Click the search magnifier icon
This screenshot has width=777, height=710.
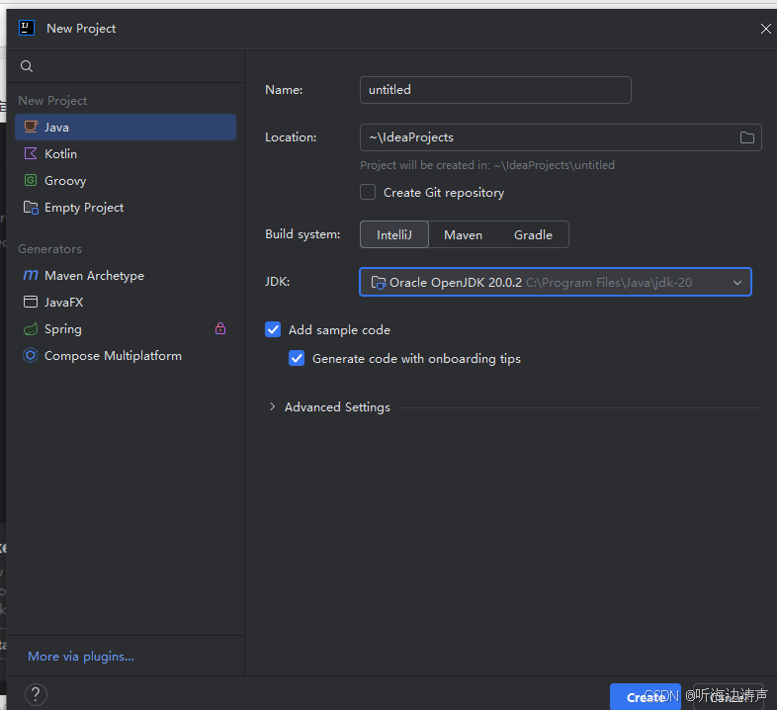point(27,66)
